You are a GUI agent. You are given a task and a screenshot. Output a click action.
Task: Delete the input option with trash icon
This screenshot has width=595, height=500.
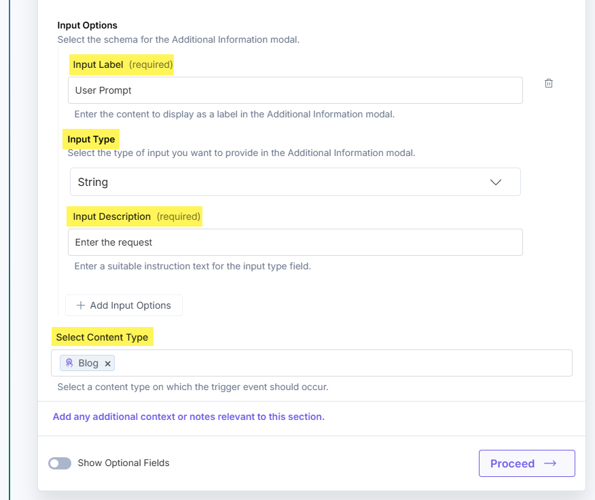[548, 83]
